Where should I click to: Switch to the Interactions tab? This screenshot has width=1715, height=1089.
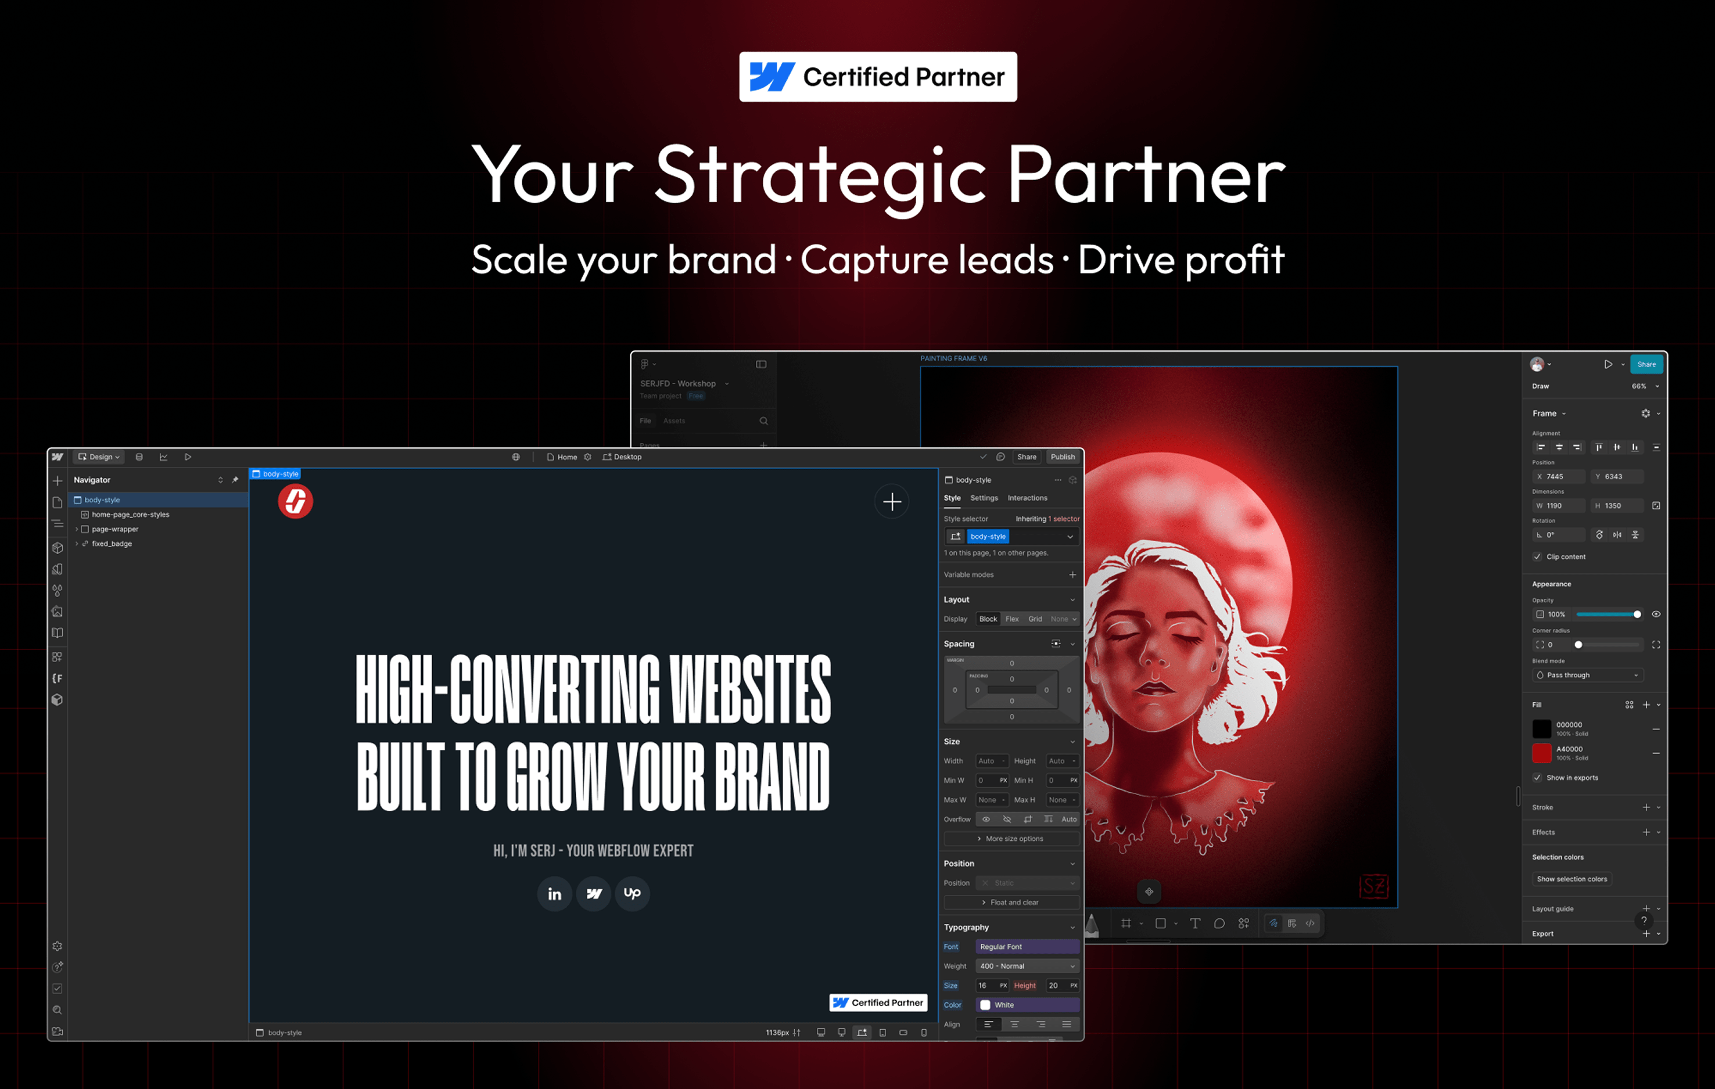pyautogui.click(x=1027, y=498)
